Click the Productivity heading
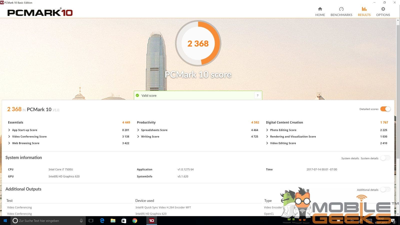The image size is (400, 225). [146, 122]
